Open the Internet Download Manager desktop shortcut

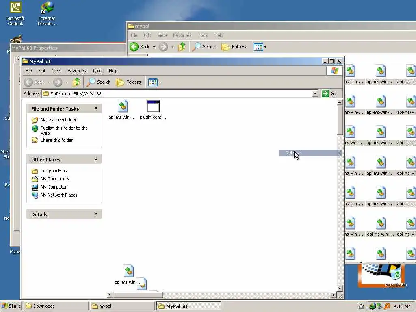47,14
